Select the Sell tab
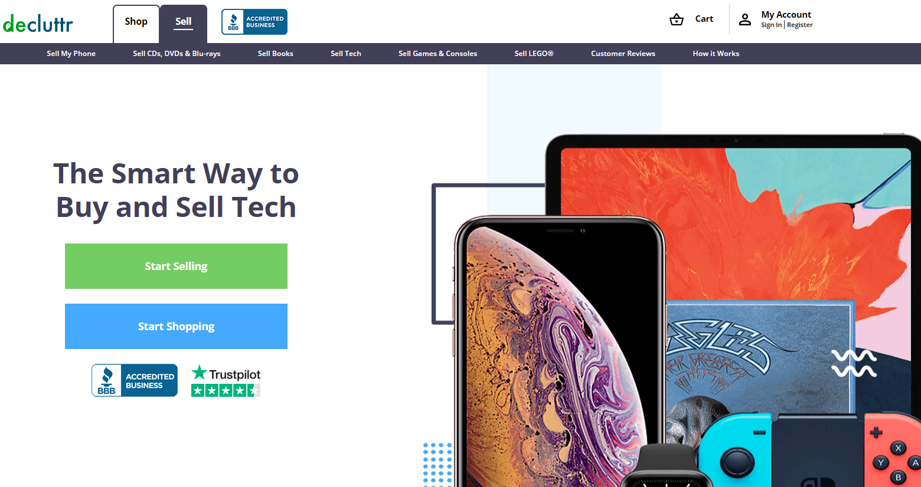 [184, 22]
